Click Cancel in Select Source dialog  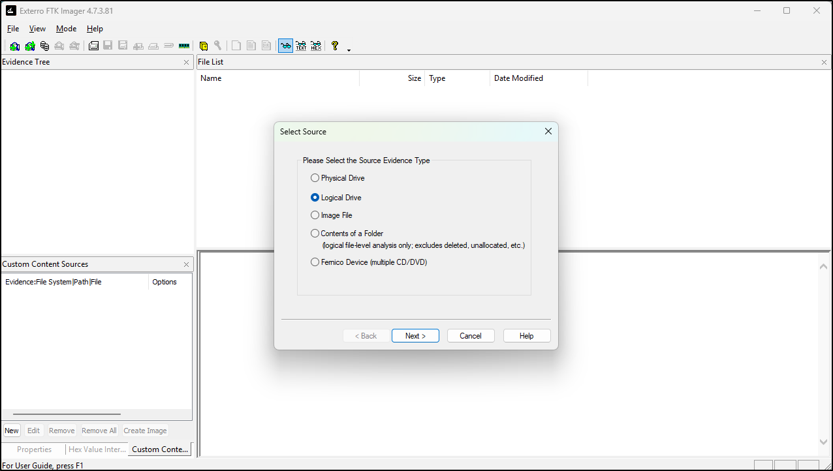pyautogui.click(x=471, y=336)
